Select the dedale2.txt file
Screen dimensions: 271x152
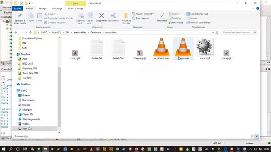119,49
